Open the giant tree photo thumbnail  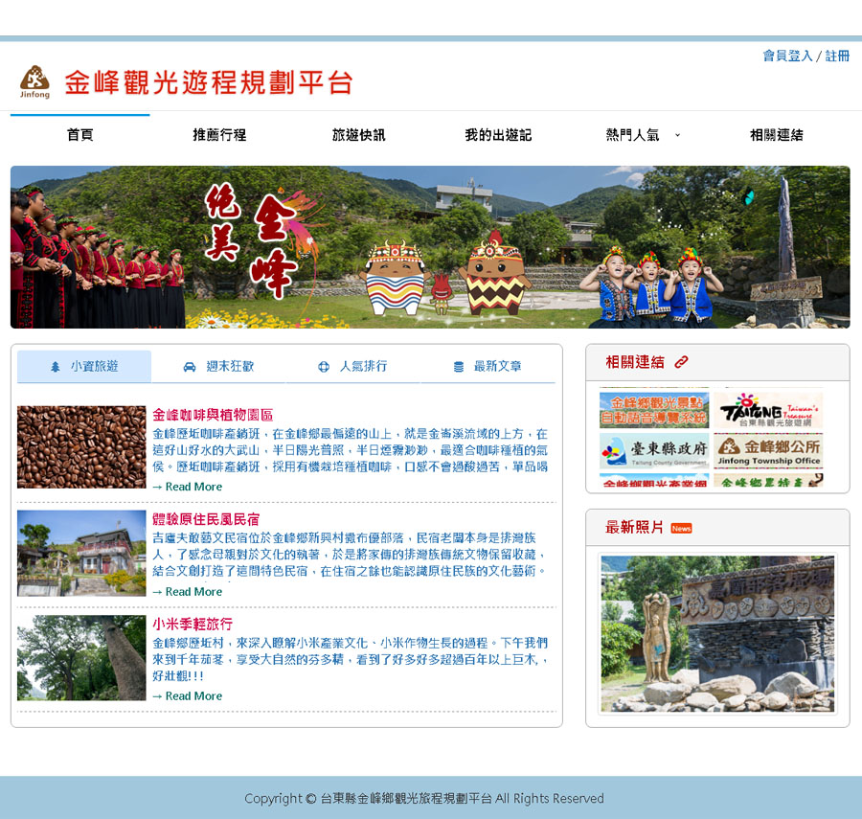[x=81, y=657]
